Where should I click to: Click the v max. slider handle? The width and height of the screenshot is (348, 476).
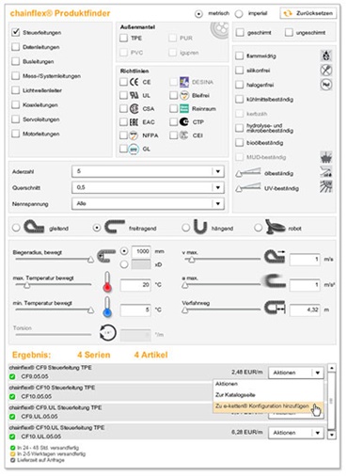click(x=192, y=260)
